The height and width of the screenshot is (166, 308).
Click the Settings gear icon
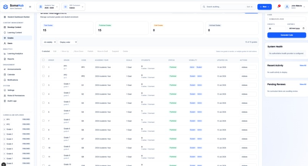(x=5, y=90)
